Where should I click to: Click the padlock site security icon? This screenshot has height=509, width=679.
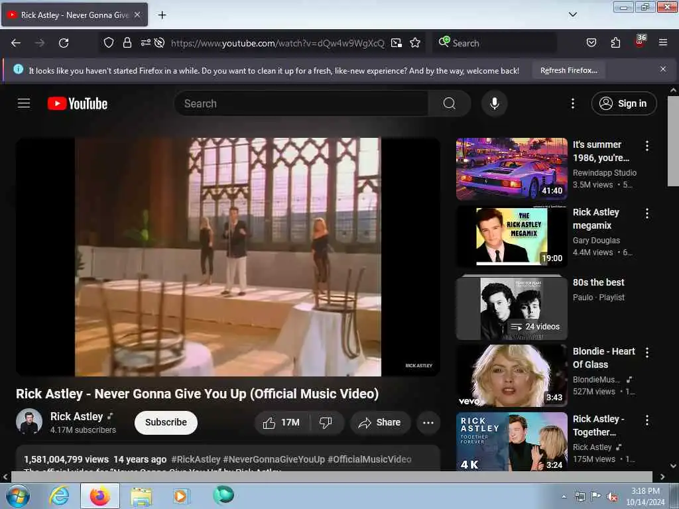(x=127, y=42)
